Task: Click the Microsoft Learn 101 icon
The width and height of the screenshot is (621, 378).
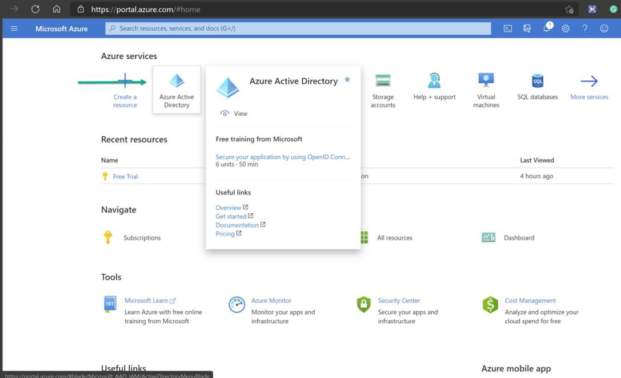Action: tap(110, 304)
